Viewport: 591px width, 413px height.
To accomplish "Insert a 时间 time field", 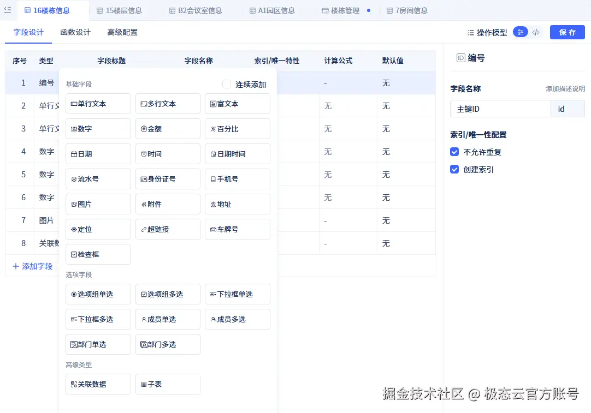I will 168,154.
